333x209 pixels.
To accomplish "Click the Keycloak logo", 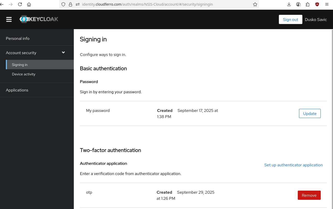I will click(39, 19).
